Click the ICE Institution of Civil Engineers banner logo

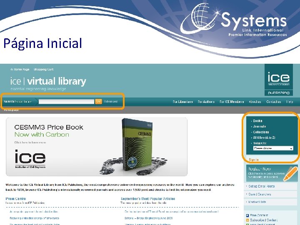(30, 159)
